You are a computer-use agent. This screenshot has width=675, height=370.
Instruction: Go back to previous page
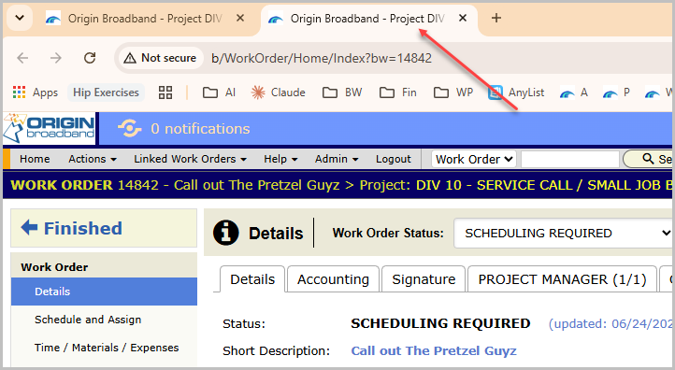point(22,58)
